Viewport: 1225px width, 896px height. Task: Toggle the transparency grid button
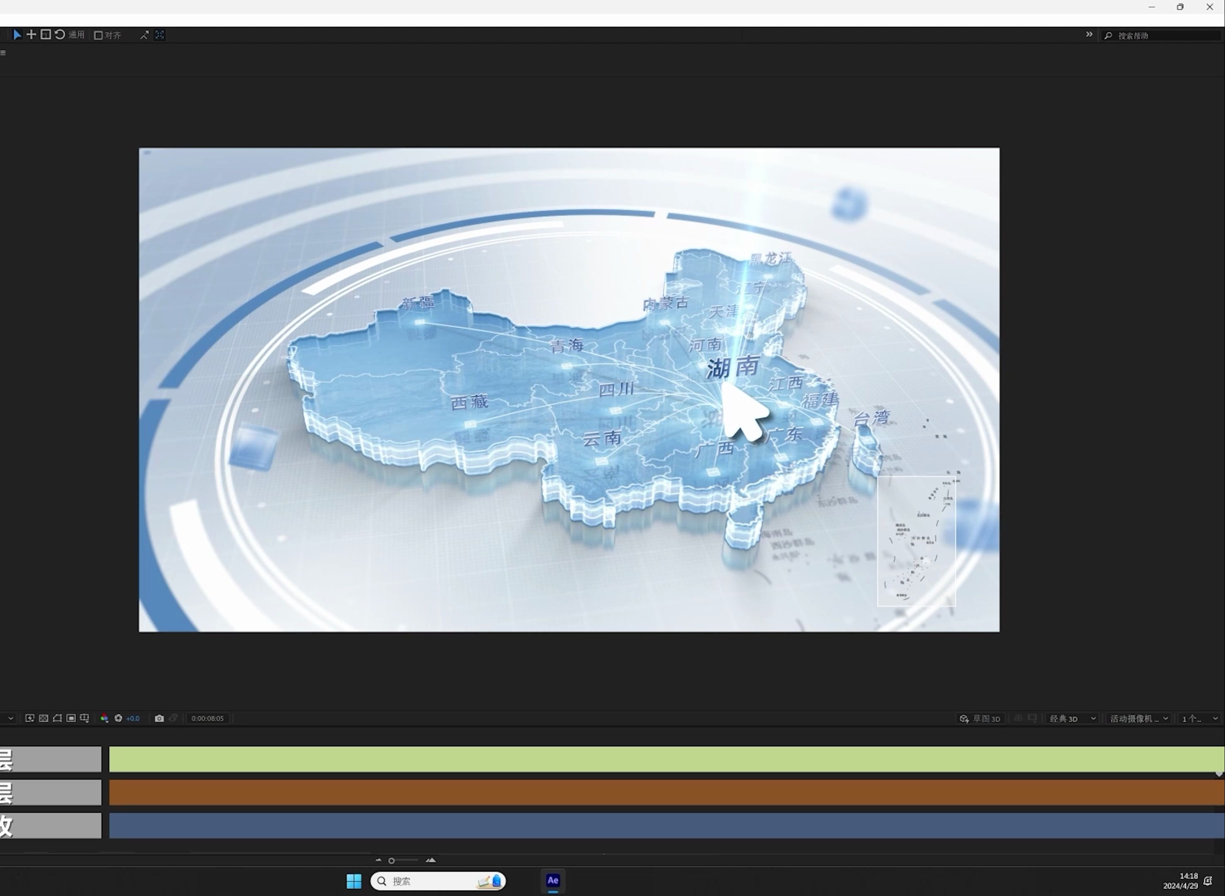44,718
